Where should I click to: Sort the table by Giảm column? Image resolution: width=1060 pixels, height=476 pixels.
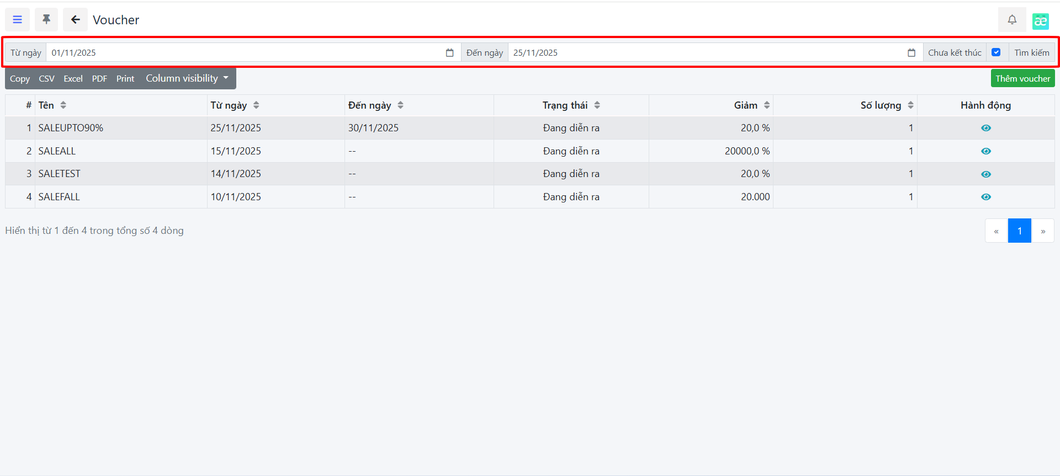[x=766, y=105]
